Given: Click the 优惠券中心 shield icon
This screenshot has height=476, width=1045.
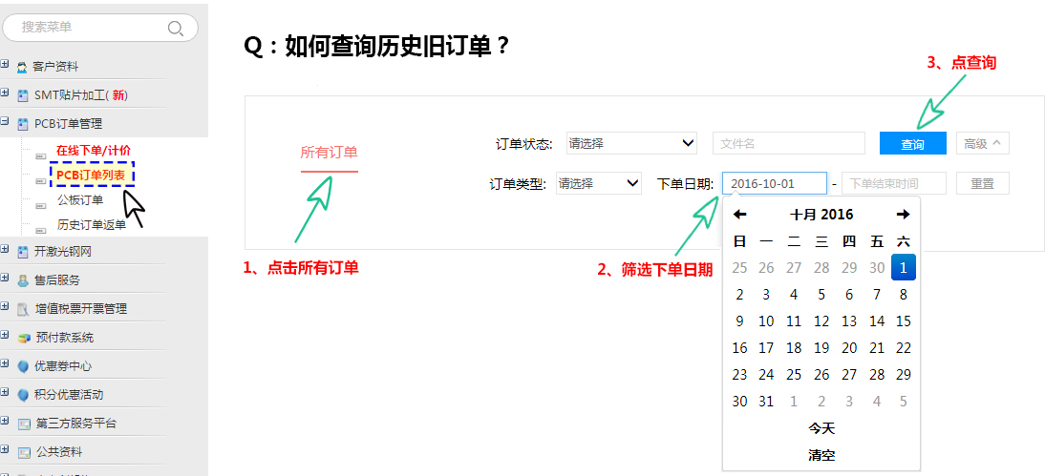Looking at the screenshot, I should coord(23,366).
